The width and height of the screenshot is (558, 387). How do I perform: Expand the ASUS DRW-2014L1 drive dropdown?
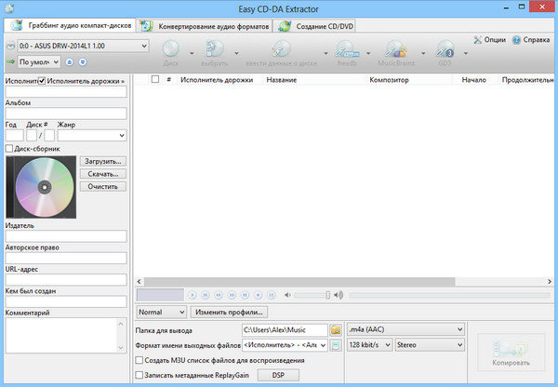tap(143, 45)
